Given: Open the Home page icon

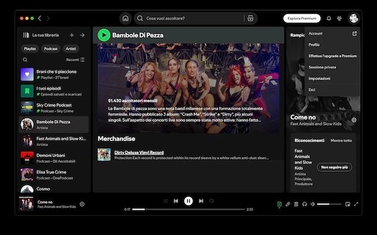Looking at the screenshot, I should click(125, 19).
